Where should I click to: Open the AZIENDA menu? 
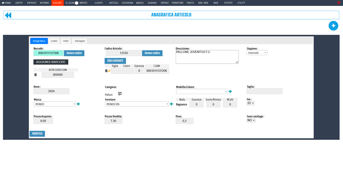pos(152,3)
